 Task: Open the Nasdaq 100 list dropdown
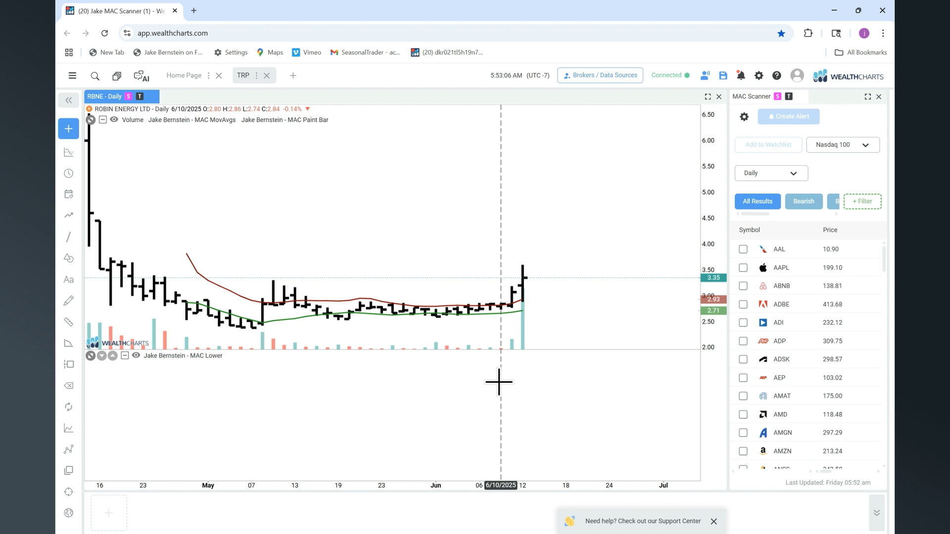[843, 145]
